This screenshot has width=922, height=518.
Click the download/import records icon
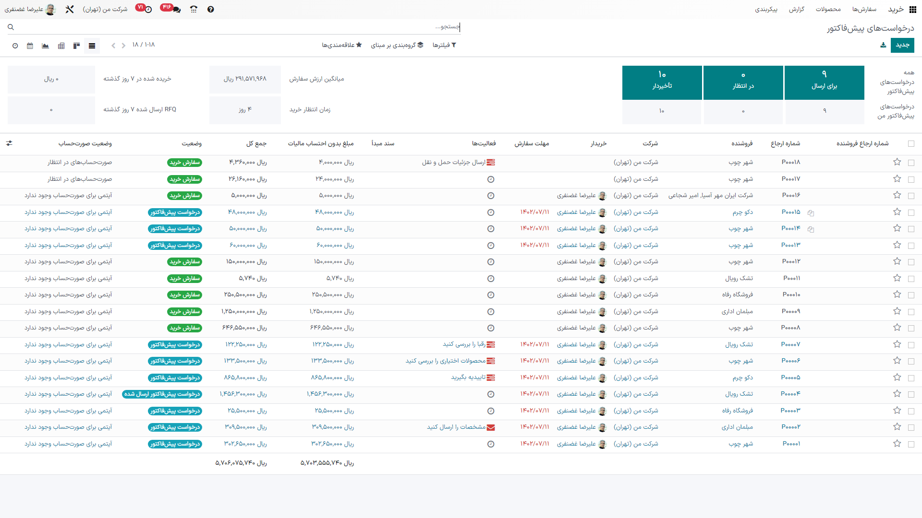[x=883, y=45]
